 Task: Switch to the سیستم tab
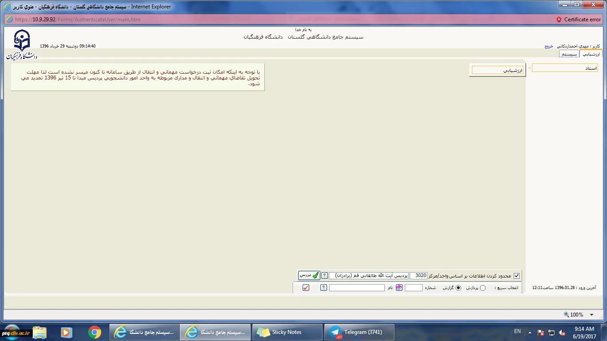click(569, 54)
